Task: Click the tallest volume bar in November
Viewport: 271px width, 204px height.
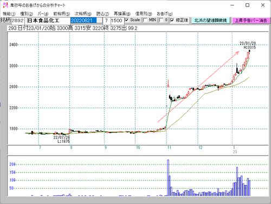Action: pyautogui.click(x=168, y=177)
